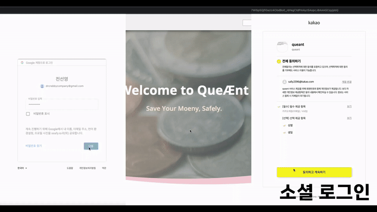Click the avatar icon beside sally2596@kakao.com
This screenshot has height=212, width=377.
(x=285, y=82)
